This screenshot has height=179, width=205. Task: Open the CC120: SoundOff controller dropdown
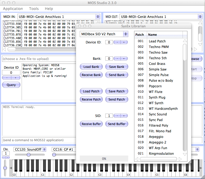point(30,149)
